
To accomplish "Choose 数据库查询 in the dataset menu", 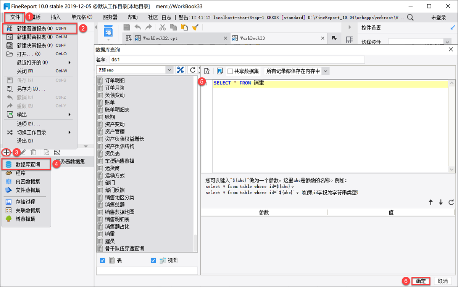I will (x=26, y=165).
